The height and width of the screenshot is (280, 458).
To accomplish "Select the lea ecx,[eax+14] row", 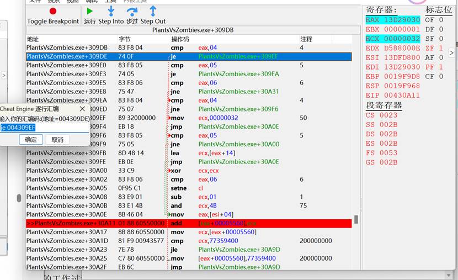I will 189,153.
